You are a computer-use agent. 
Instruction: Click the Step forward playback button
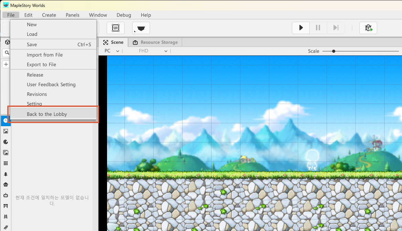click(336, 28)
